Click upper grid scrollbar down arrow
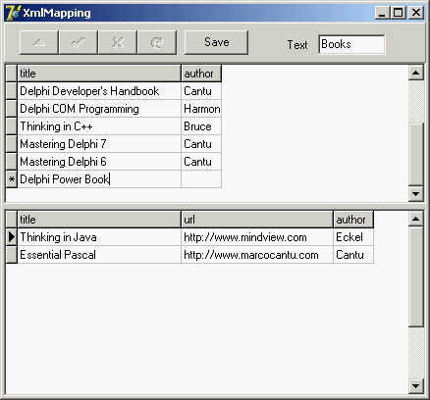 click(x=416, y=194)
